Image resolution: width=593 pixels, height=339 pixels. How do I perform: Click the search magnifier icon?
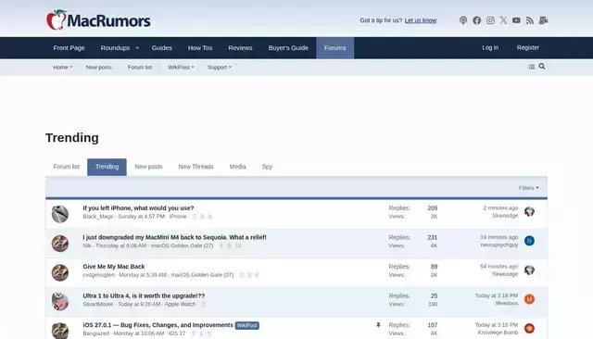[542, 67]
